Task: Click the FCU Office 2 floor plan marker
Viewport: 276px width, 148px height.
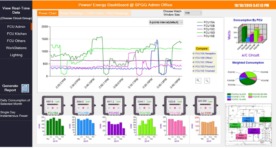Action: pos(254,131)
